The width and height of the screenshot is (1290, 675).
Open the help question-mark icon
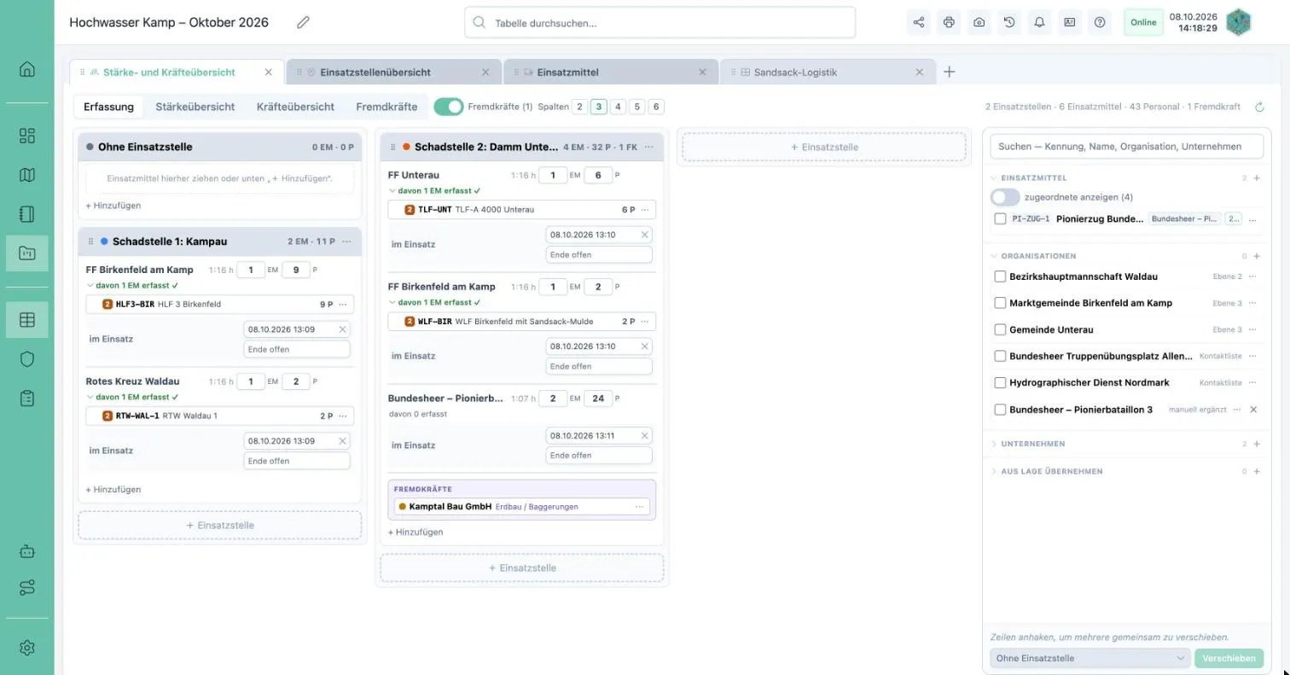click(x=1100, y=22)
